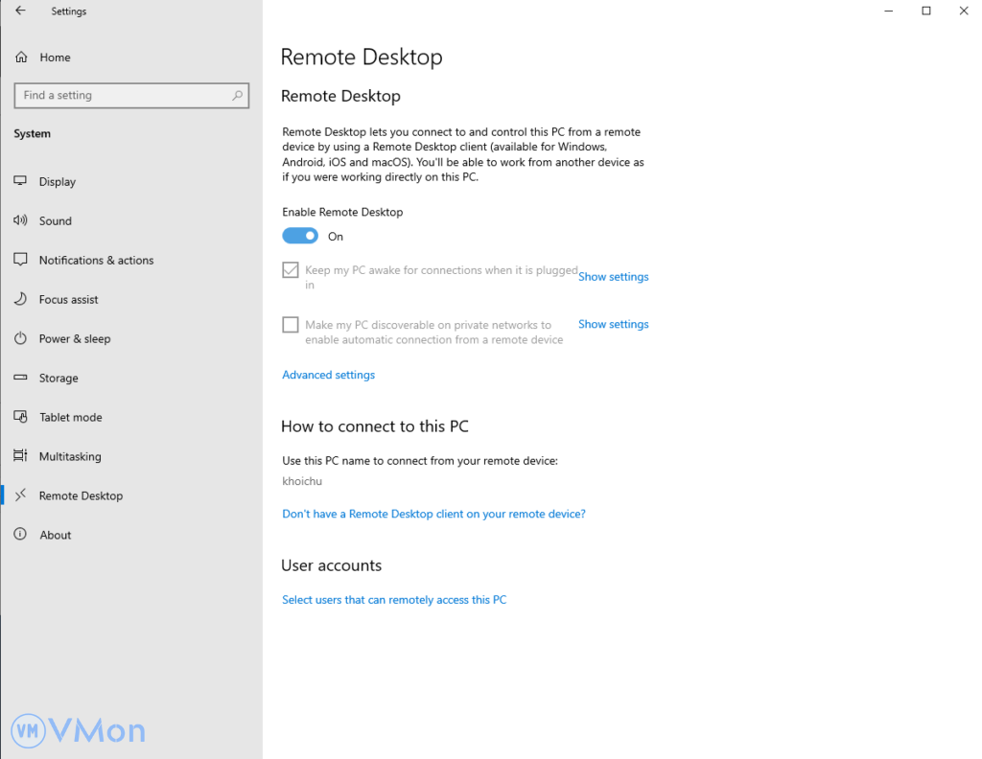Click the Sound speaker icon
Image resolution: width=982 pixels, height=759 pixels.
click(20, 220)
